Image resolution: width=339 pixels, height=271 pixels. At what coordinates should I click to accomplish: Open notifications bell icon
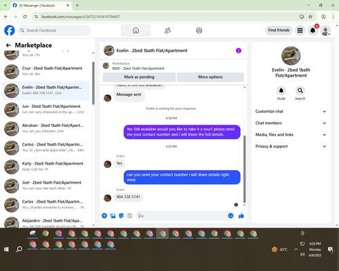313,30
